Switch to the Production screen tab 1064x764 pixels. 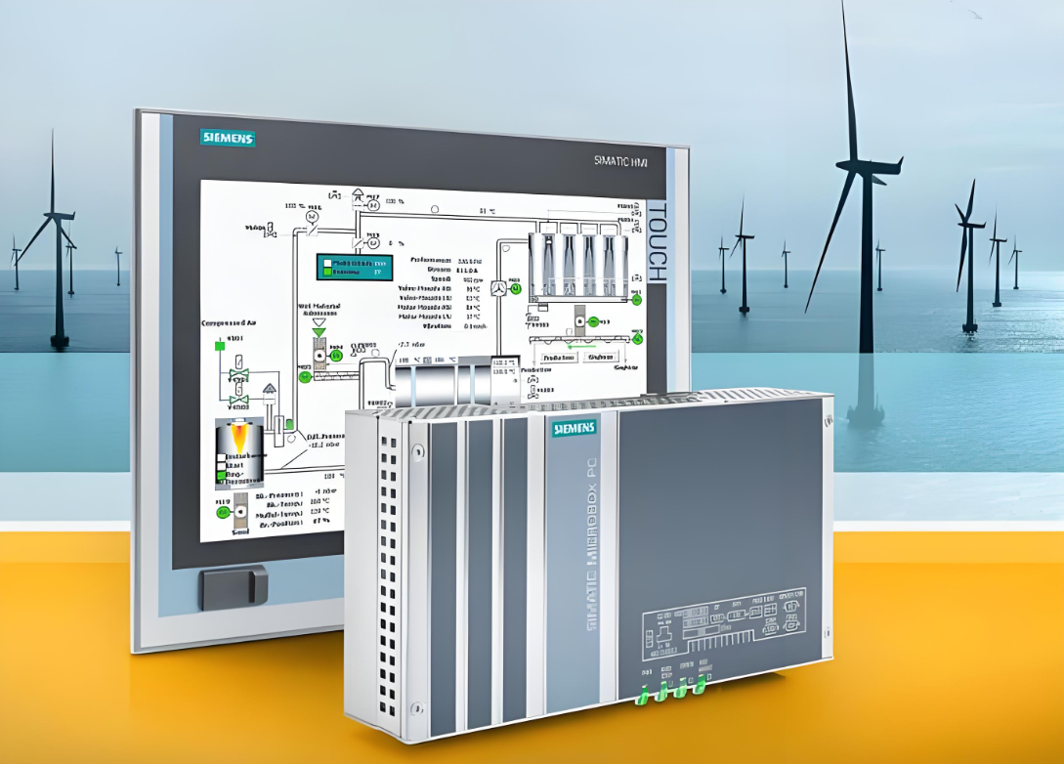coord(559,358)
